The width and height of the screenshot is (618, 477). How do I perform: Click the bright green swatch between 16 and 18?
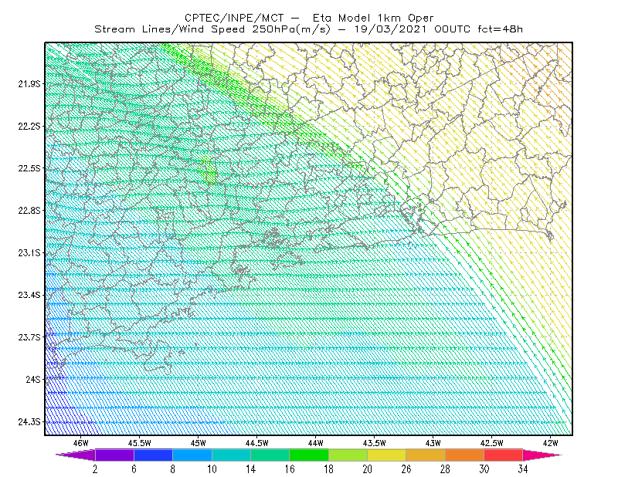click(x=309, y=455)
